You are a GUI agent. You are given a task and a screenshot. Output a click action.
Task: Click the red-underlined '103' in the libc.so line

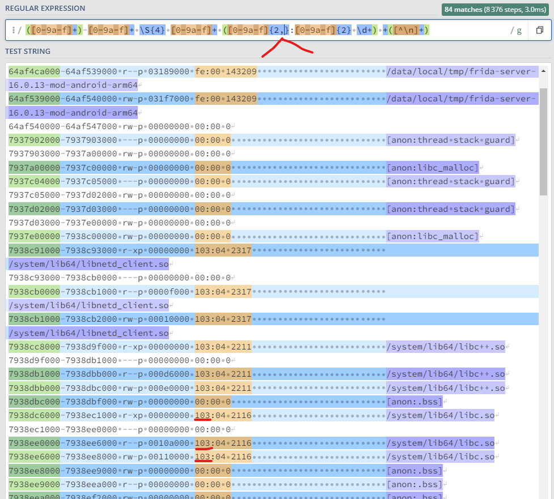click(202, 415)
